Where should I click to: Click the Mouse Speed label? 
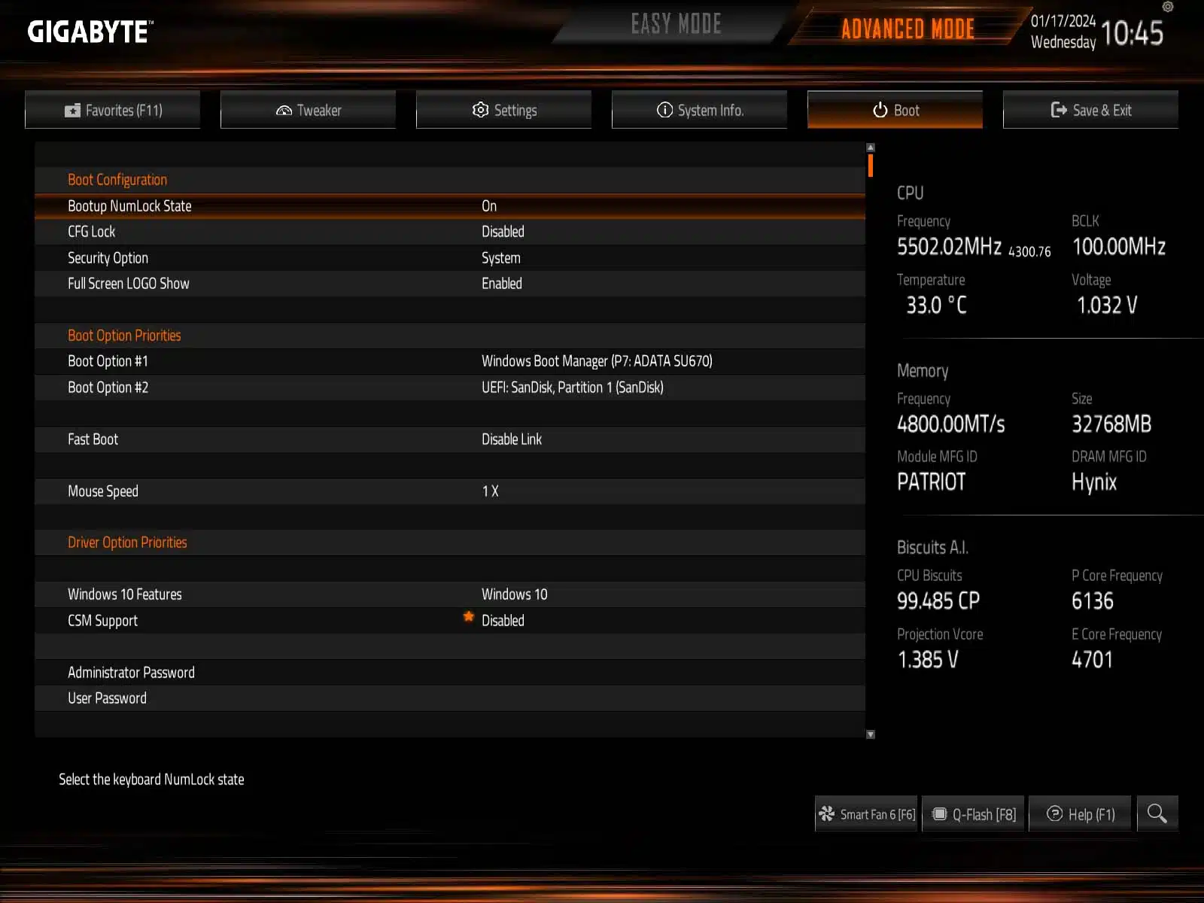(103, 491)
